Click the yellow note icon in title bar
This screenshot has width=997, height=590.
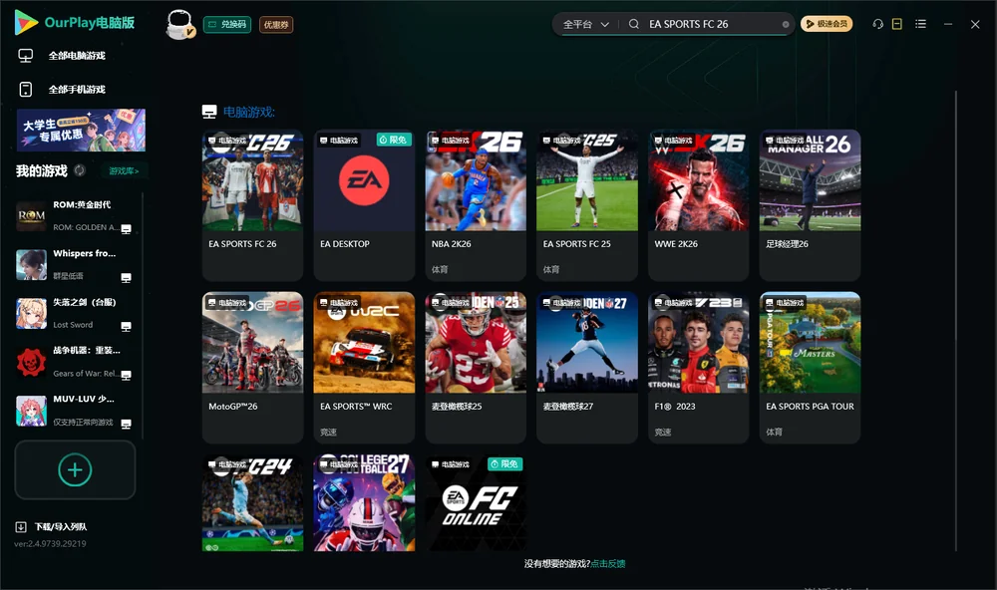coord(897,24)
